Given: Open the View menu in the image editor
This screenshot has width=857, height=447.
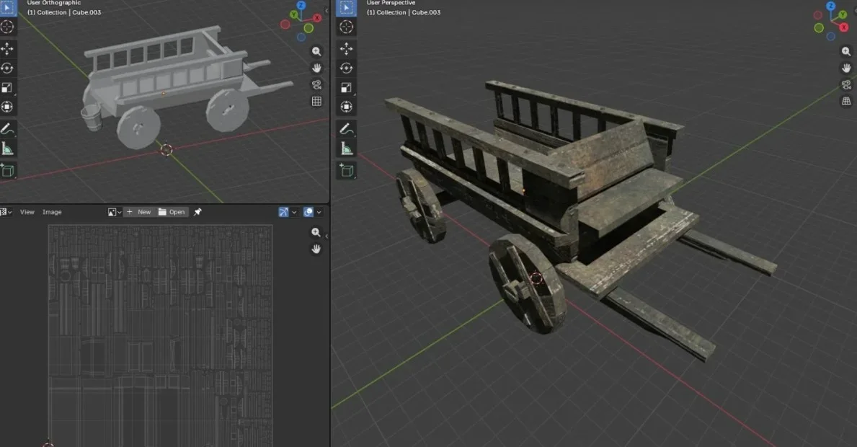Looking at the screenshot, I should 27,212.
